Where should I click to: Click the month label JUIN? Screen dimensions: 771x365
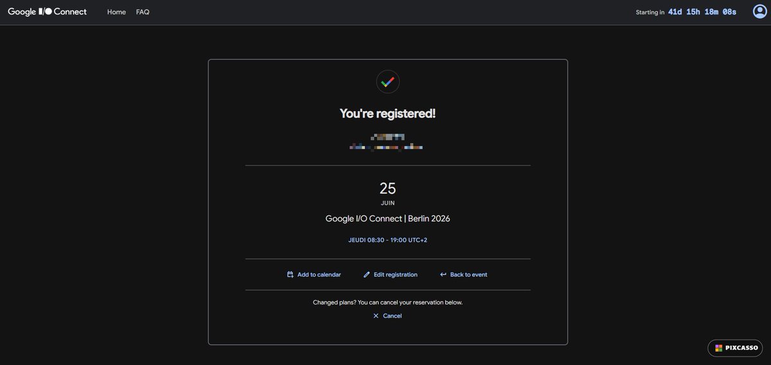pyautogui.click(x=388, y=203)
